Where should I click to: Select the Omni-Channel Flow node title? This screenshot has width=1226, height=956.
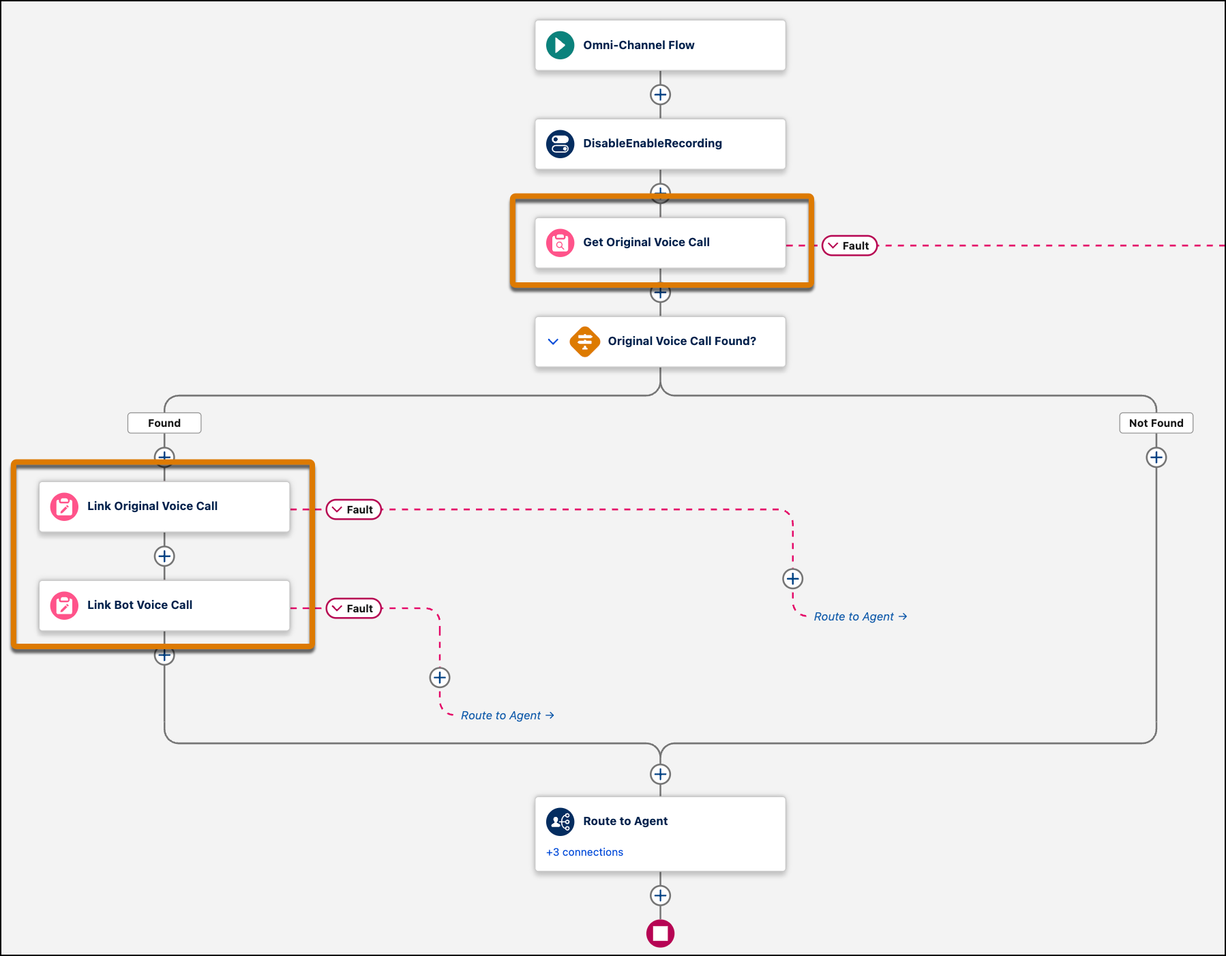[638, 45]
